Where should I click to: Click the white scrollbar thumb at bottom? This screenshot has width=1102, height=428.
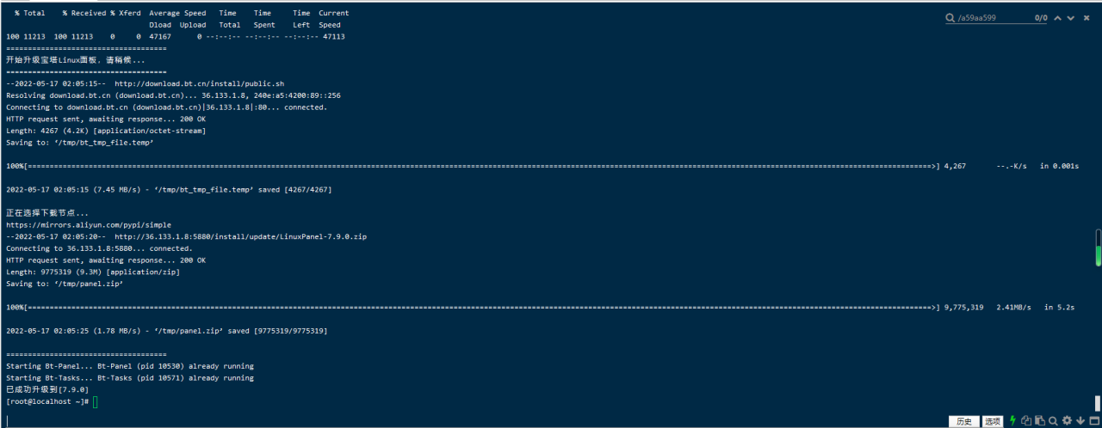click(x=1098, y=403)
